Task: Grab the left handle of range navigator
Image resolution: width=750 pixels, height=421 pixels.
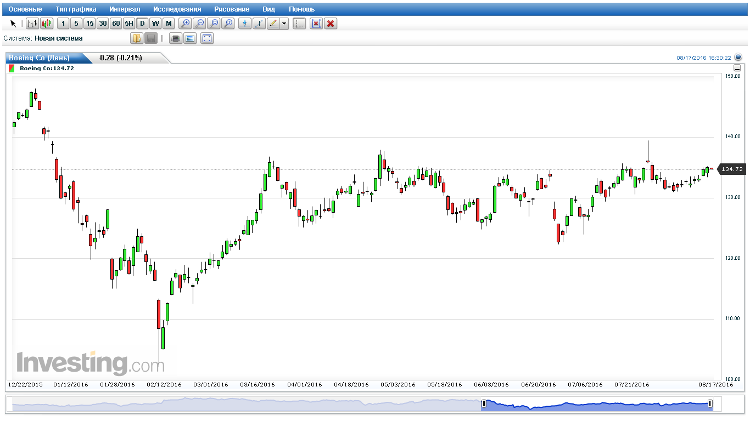Action: [x=484, y=404]
